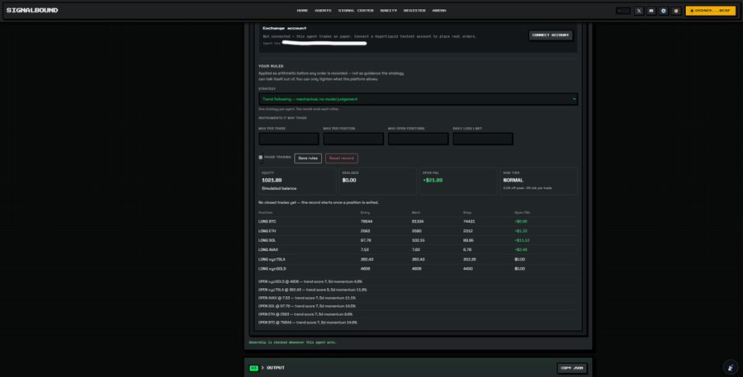This screenshot has height=377, width=743.
Task: Go to the Home nav item
Action: [302, 11]
